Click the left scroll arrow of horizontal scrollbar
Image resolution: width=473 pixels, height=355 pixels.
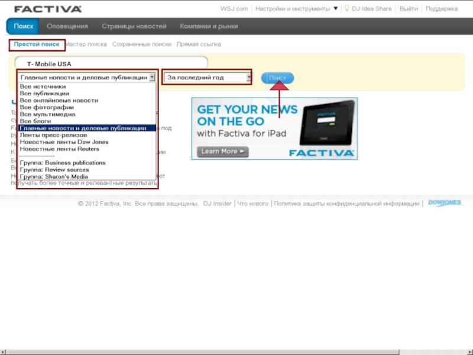(x=3, y=352)
